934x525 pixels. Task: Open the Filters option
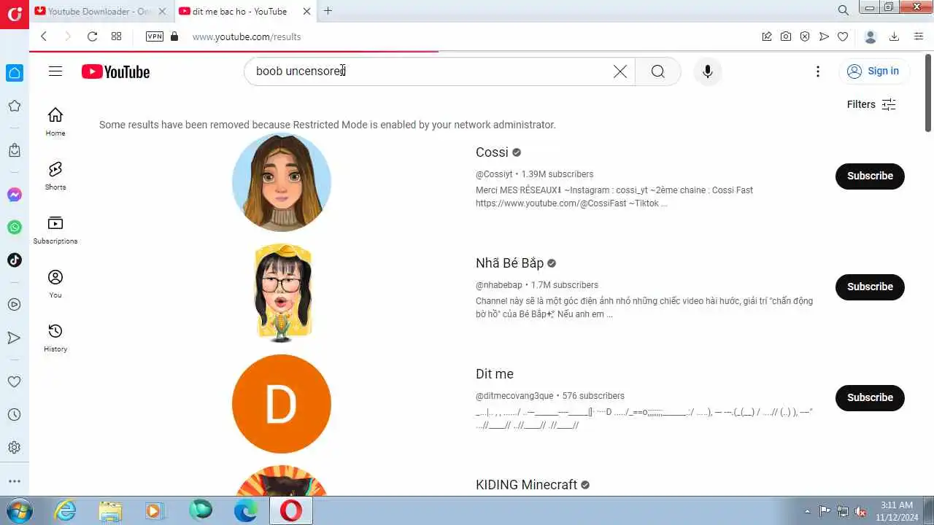tap(871, 104)
